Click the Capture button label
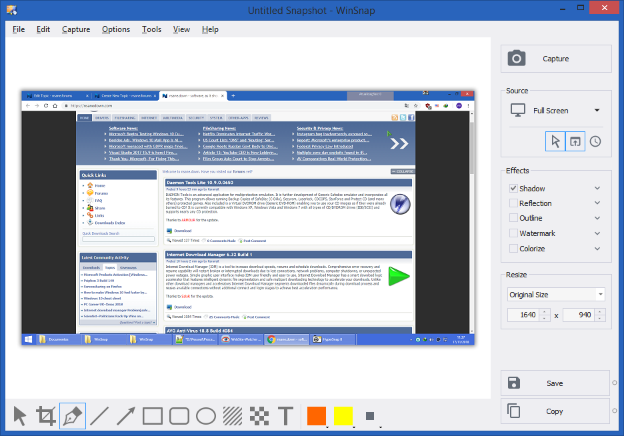The image size is (624, 436). (555, 59)
